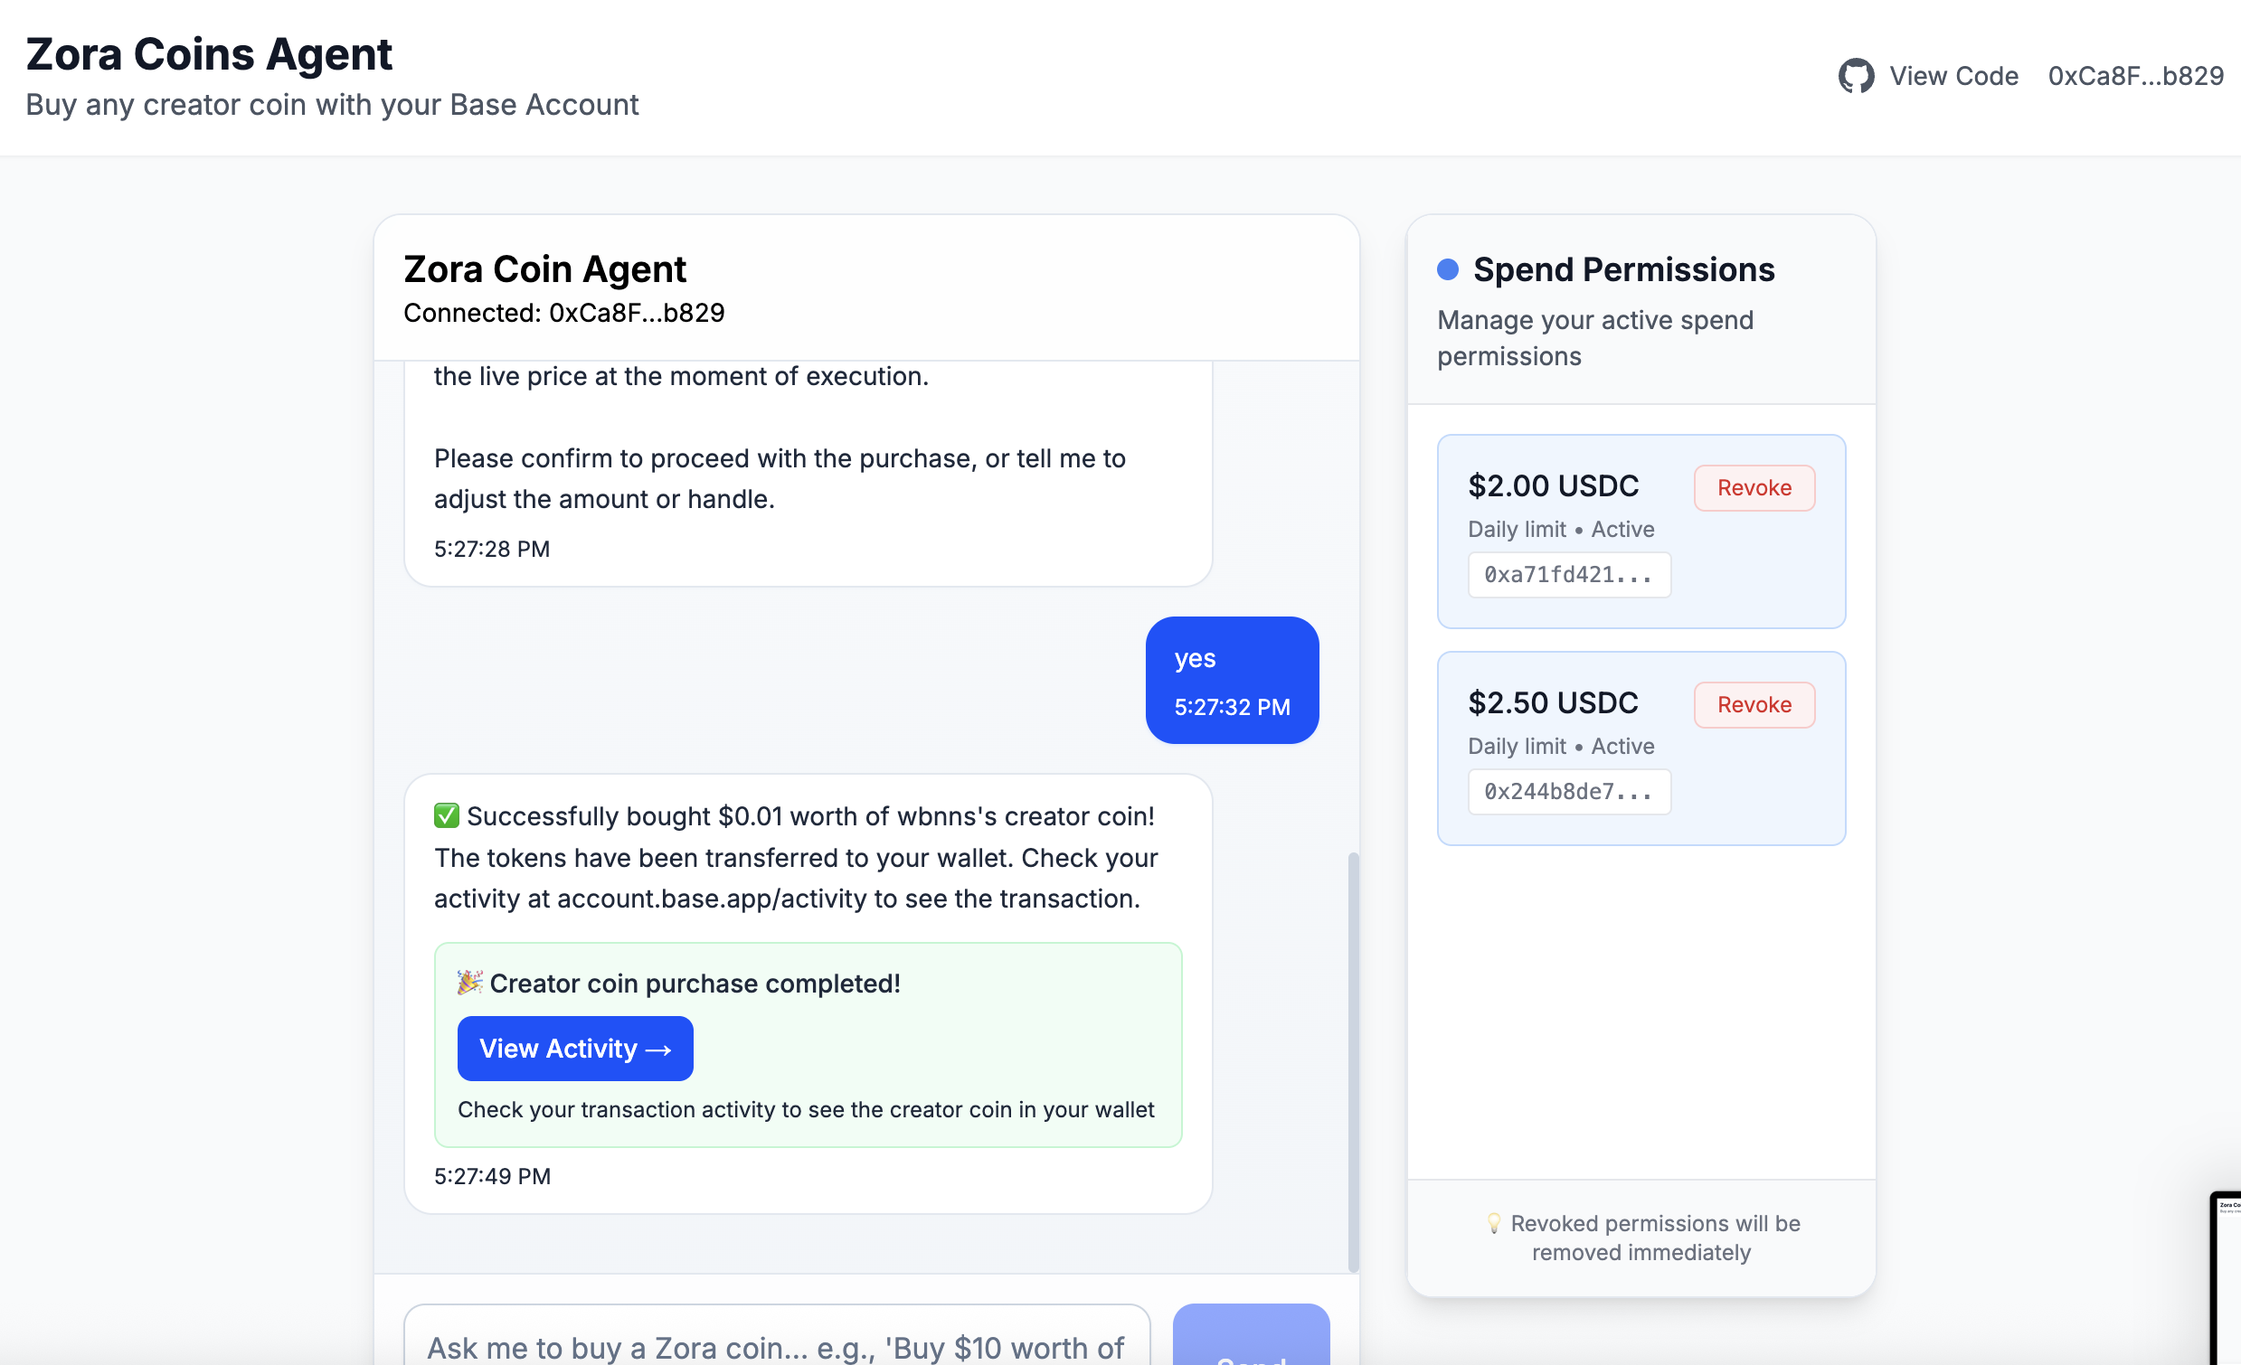This screenshot has height=1365, width=2241.
Task: Click the lightbulb icon in the revocation note
Action: coord(1495,1223)
